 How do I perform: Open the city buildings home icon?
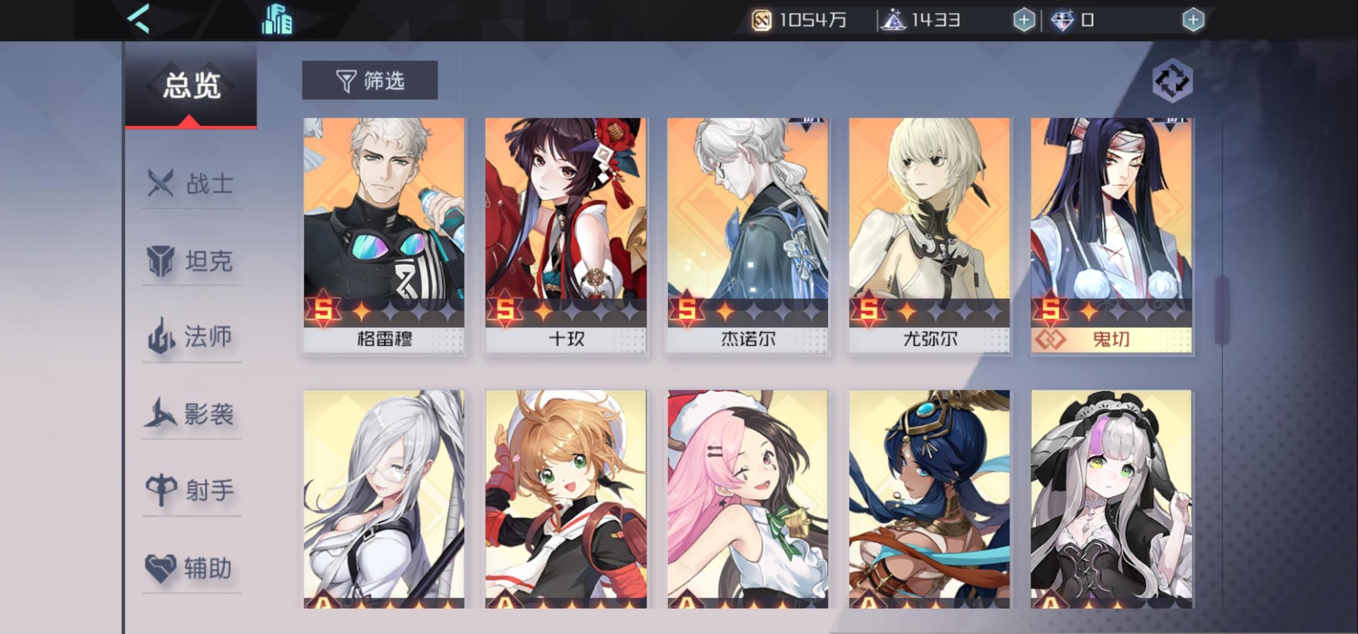pyautogui.click(x=277, y=19)
